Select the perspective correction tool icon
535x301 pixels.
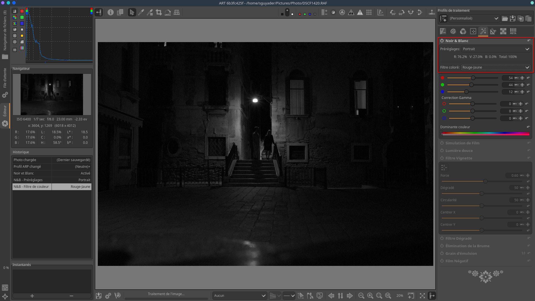tap(177, 12)
